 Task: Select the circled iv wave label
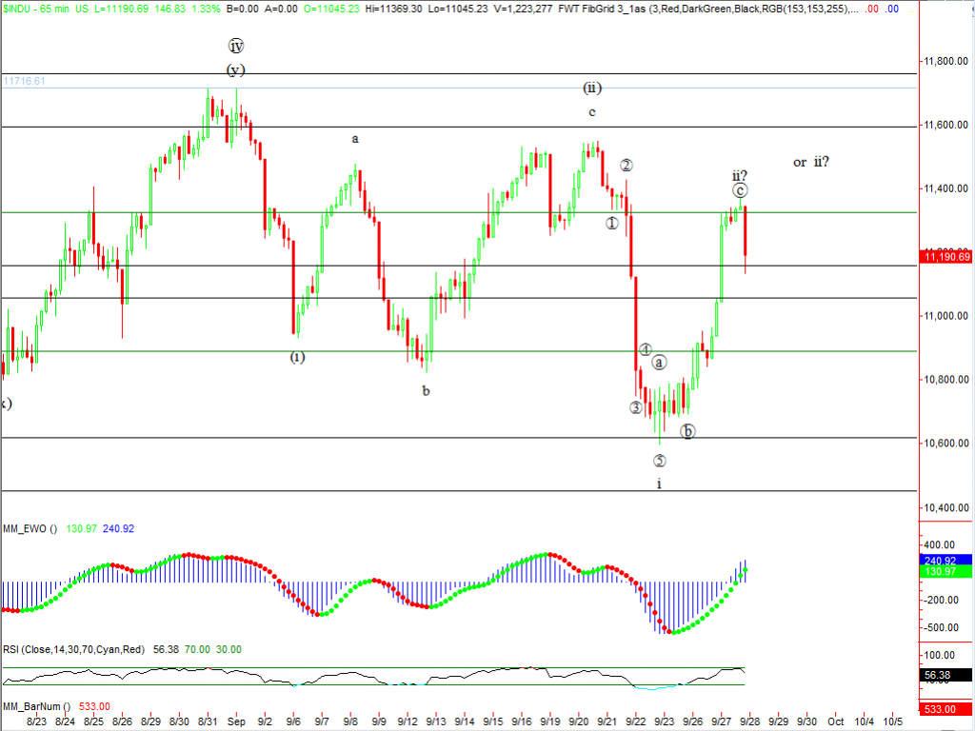(236, 46)
